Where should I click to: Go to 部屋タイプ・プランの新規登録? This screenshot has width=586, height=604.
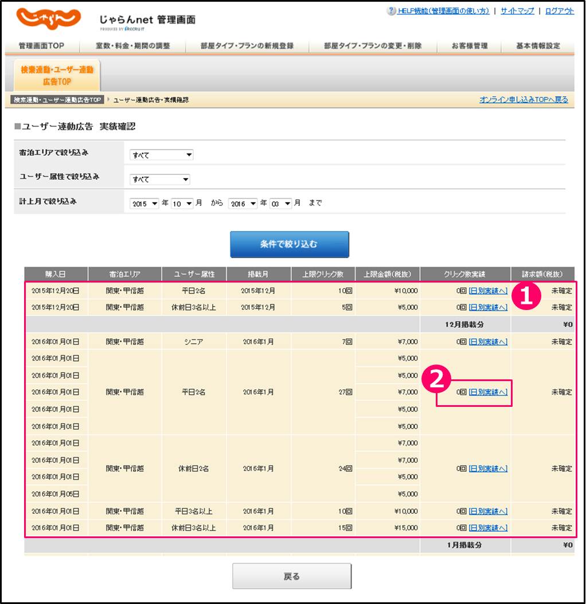(247, 46)
